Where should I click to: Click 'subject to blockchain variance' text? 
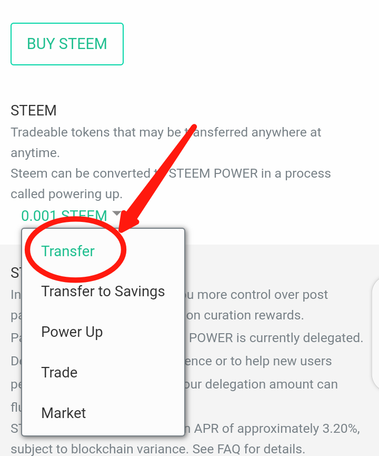pos(100,449)
